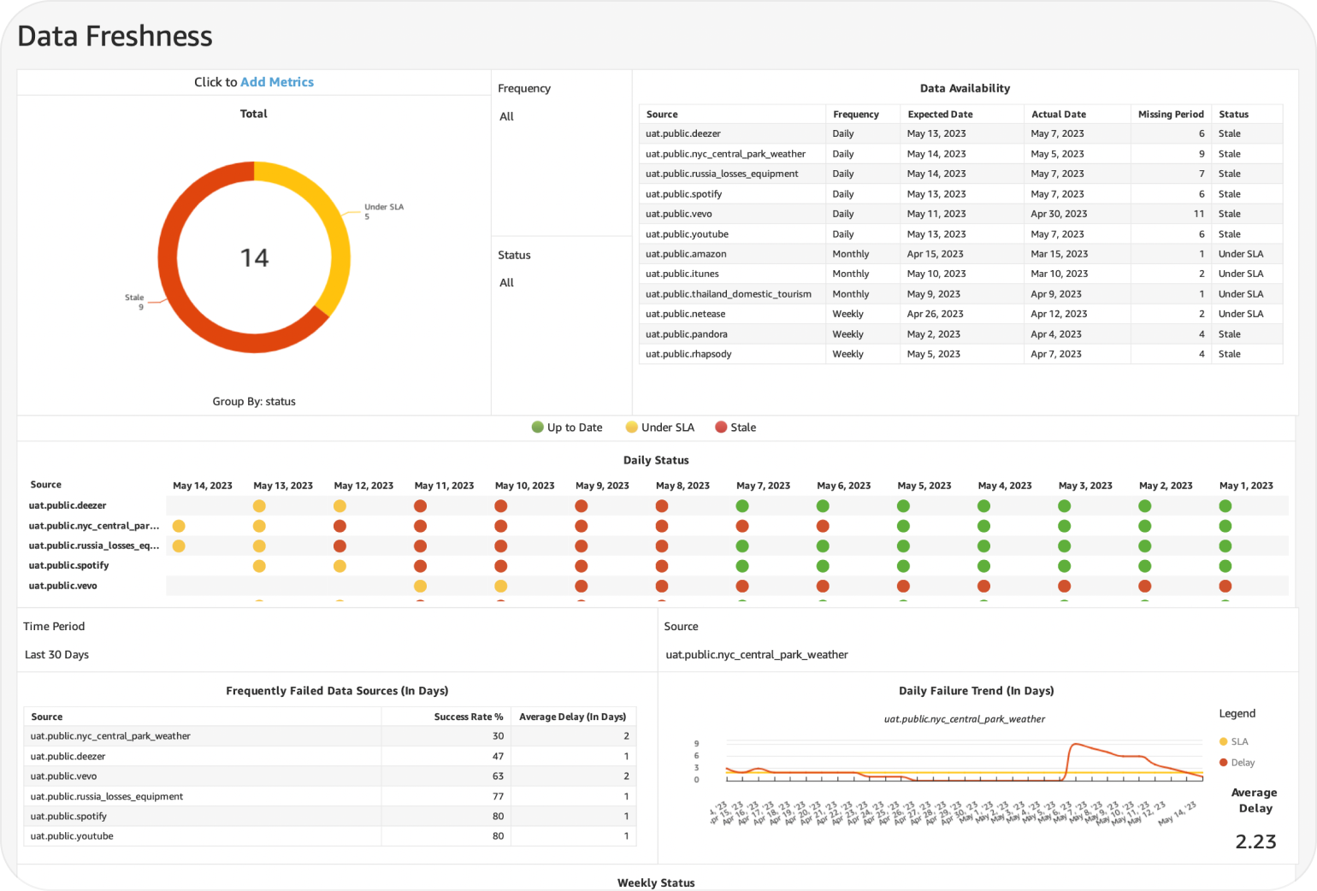
Task: Sort Data Availability by Missing Period header
Action: click(1170, 115)
